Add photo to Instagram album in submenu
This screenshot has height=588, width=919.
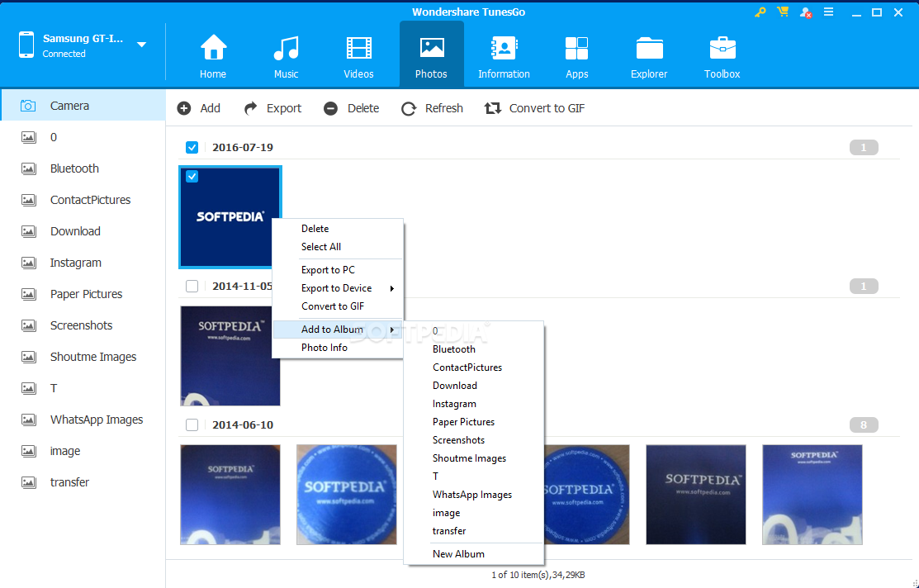click(x=474, y=403)
